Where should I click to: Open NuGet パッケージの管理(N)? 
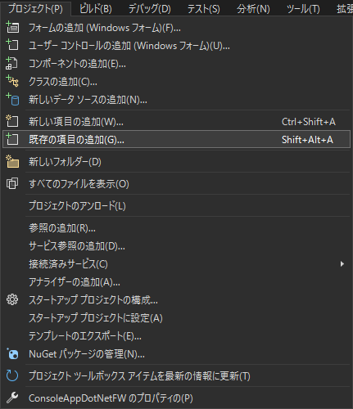coord(176,354)
